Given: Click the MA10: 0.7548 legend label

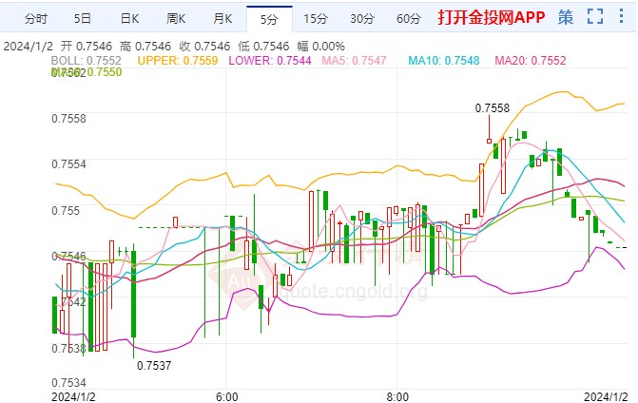Looking at the screenshot, I should coord(444,61).
